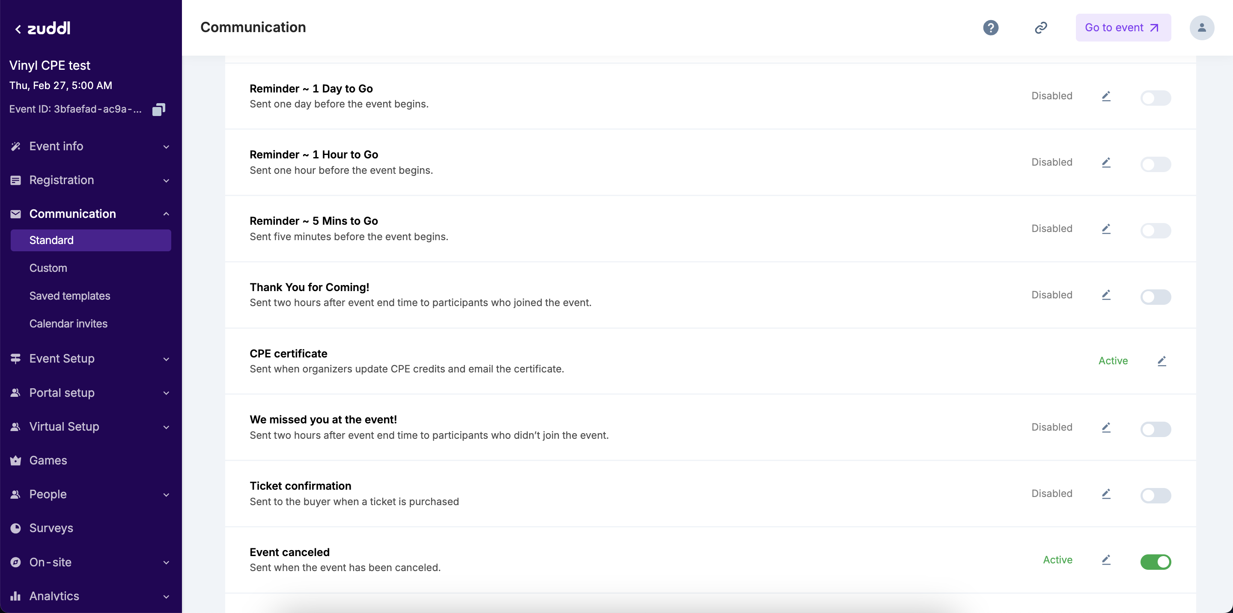
Task: Open Calendar invites page
Action: click(68, 324)
